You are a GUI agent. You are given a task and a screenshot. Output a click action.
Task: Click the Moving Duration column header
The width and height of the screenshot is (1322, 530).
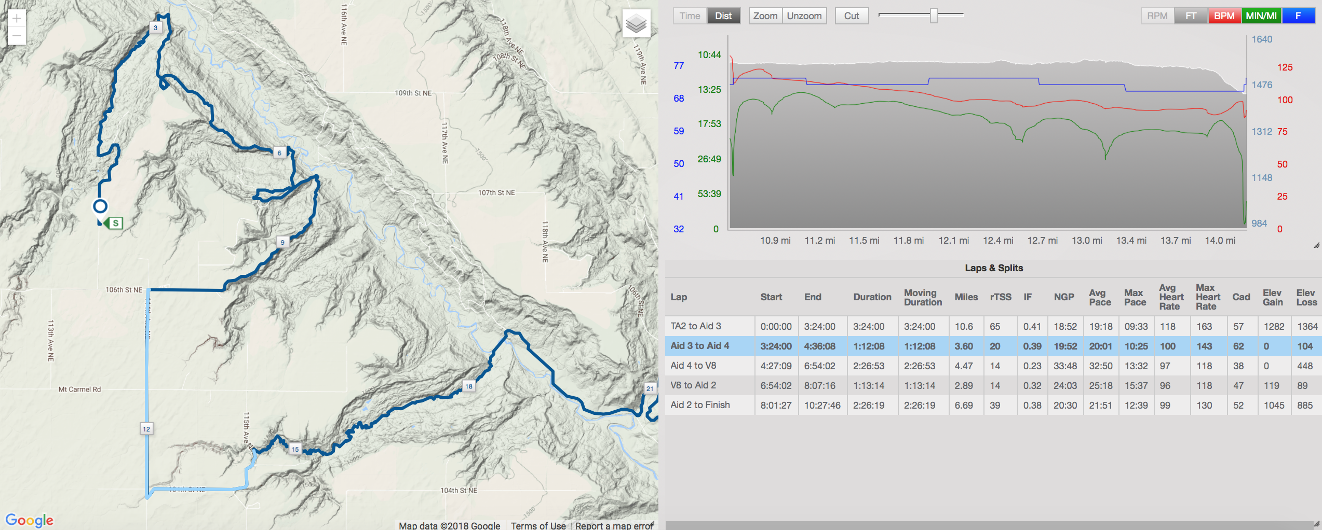[x=923, y=297]
